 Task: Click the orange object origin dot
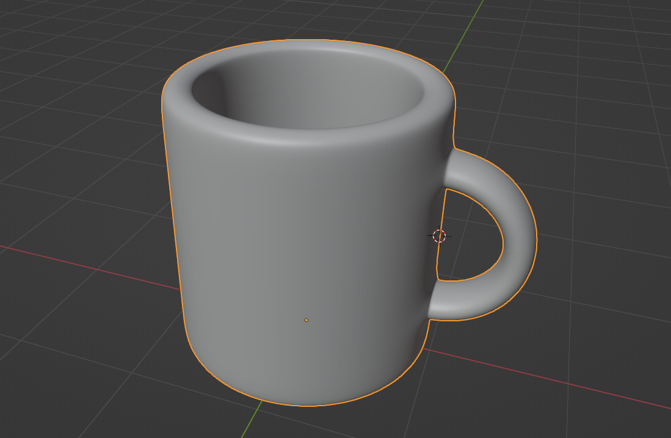click(x=306, y=320)
